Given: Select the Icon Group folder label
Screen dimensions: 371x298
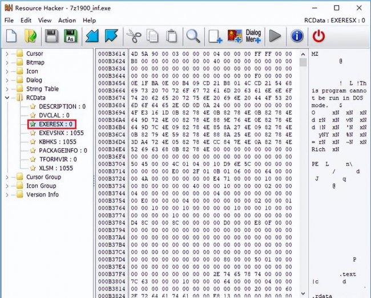Looking at the screenshot, I should point(41,186).
